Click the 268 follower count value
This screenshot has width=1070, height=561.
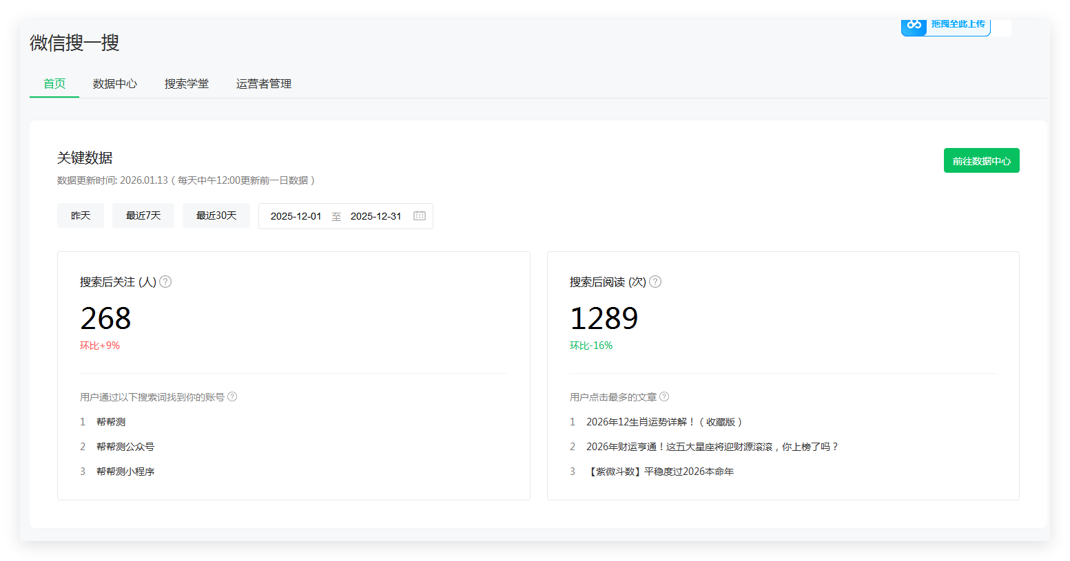pos(105,318)
